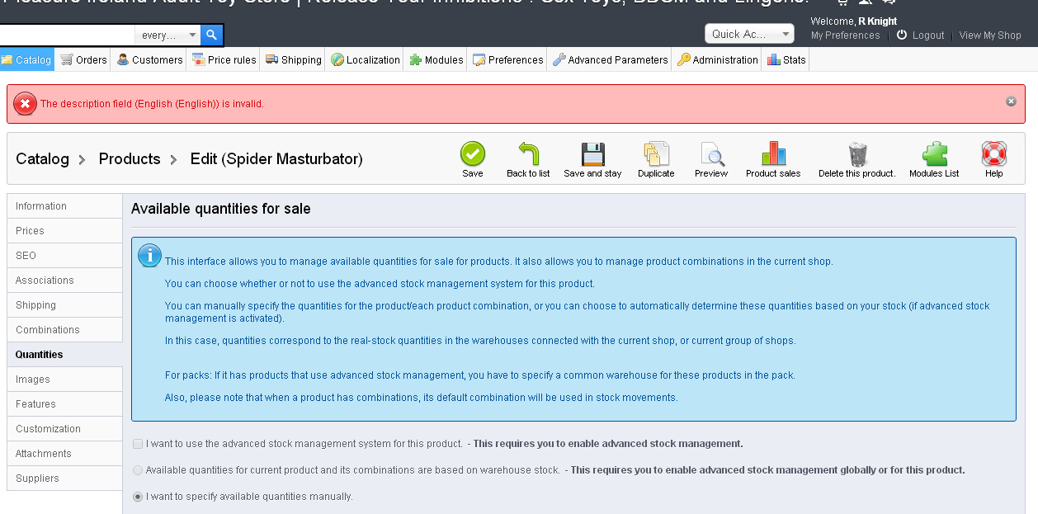Switch to the sidebar Shipping tab
Image resolution: width=1038 pixels, height=514 pixels.
coord(64,305)
